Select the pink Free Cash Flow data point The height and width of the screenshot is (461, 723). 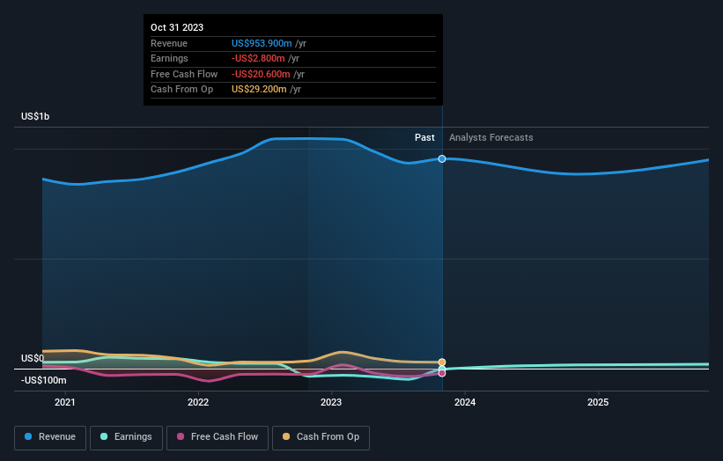pos(442,373)
